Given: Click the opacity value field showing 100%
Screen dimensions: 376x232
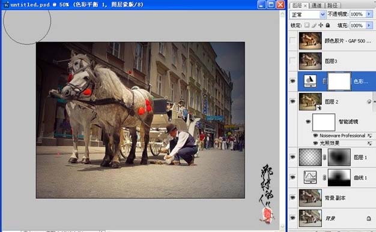Looking at the screenshot, I should 358,14.
